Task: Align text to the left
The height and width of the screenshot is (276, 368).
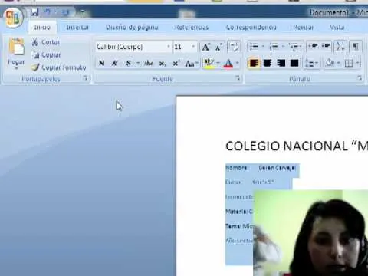Action: click(254, 63)
